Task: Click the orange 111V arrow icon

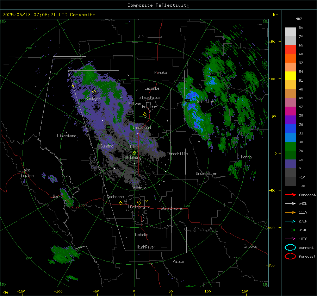Action: click(x=290, y=212)
